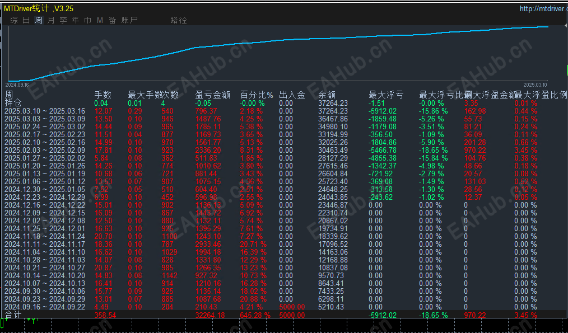Open the 月 monthly statistics view
The width and height of the screenshot is (568, 333).
click(x=50, y=20)
